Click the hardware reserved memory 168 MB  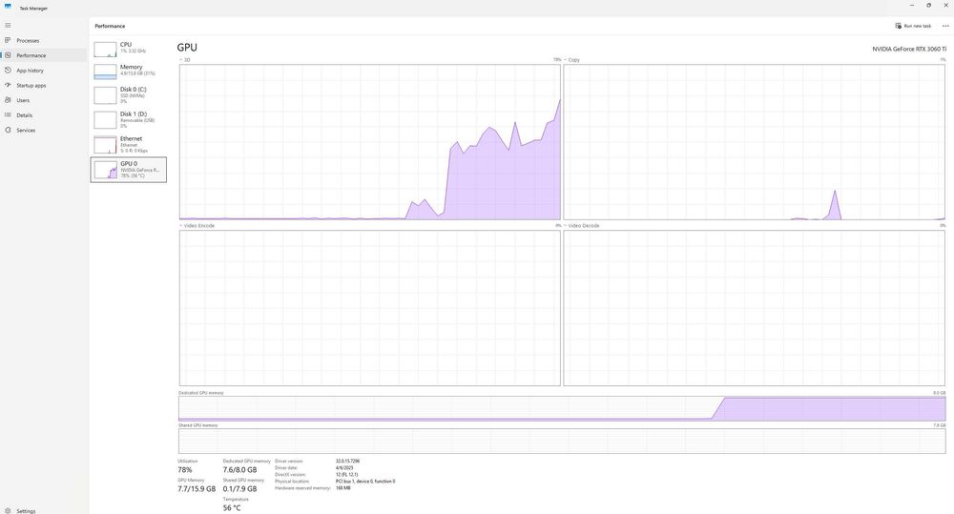coord(343,488)
